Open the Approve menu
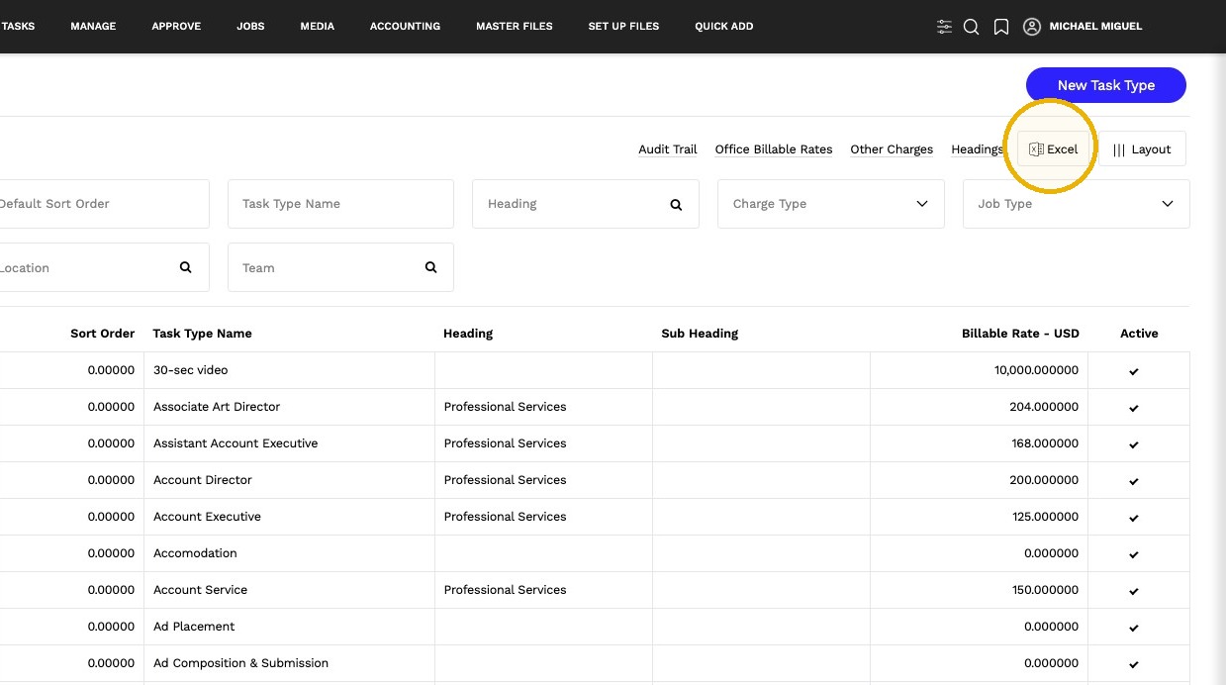Viewport: 1226px width, 685px height. [x=176, y=27]
